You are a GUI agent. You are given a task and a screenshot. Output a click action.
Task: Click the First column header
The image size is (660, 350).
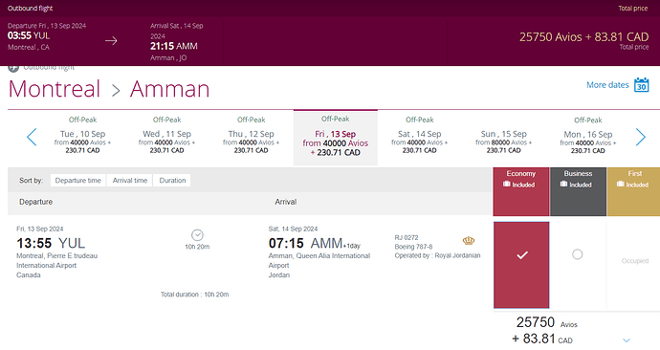point(633,191)
